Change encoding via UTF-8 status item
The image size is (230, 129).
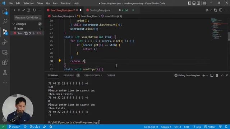click(178, 127)
